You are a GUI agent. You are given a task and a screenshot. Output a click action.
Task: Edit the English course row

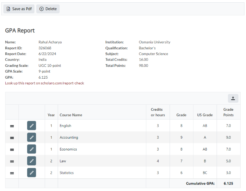point(32,126)
